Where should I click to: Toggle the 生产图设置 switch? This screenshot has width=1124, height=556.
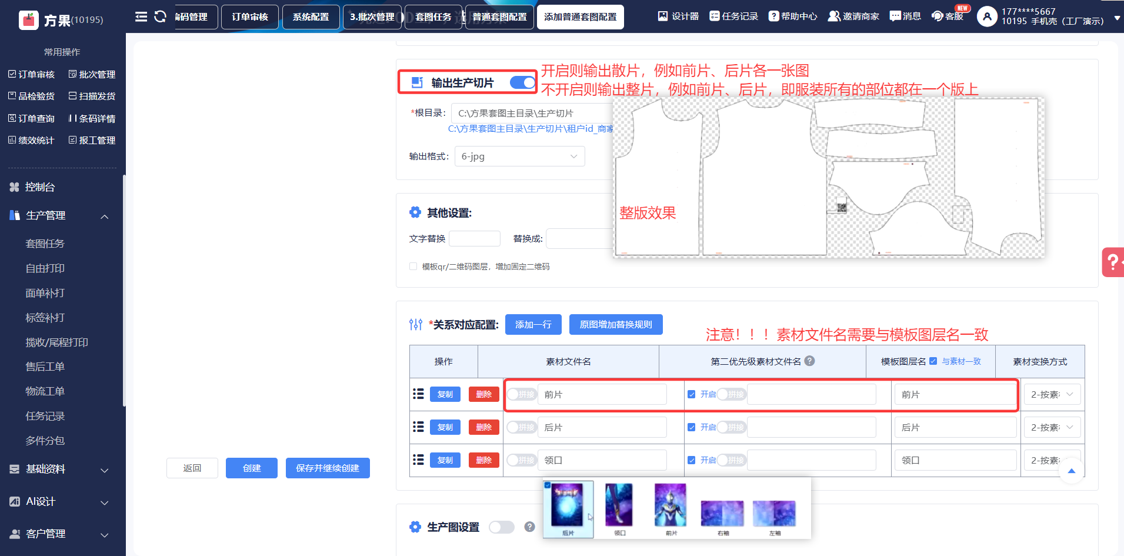[502, 527]
